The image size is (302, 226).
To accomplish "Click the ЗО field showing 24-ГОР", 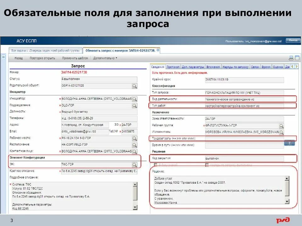I will tap(129, 125).
